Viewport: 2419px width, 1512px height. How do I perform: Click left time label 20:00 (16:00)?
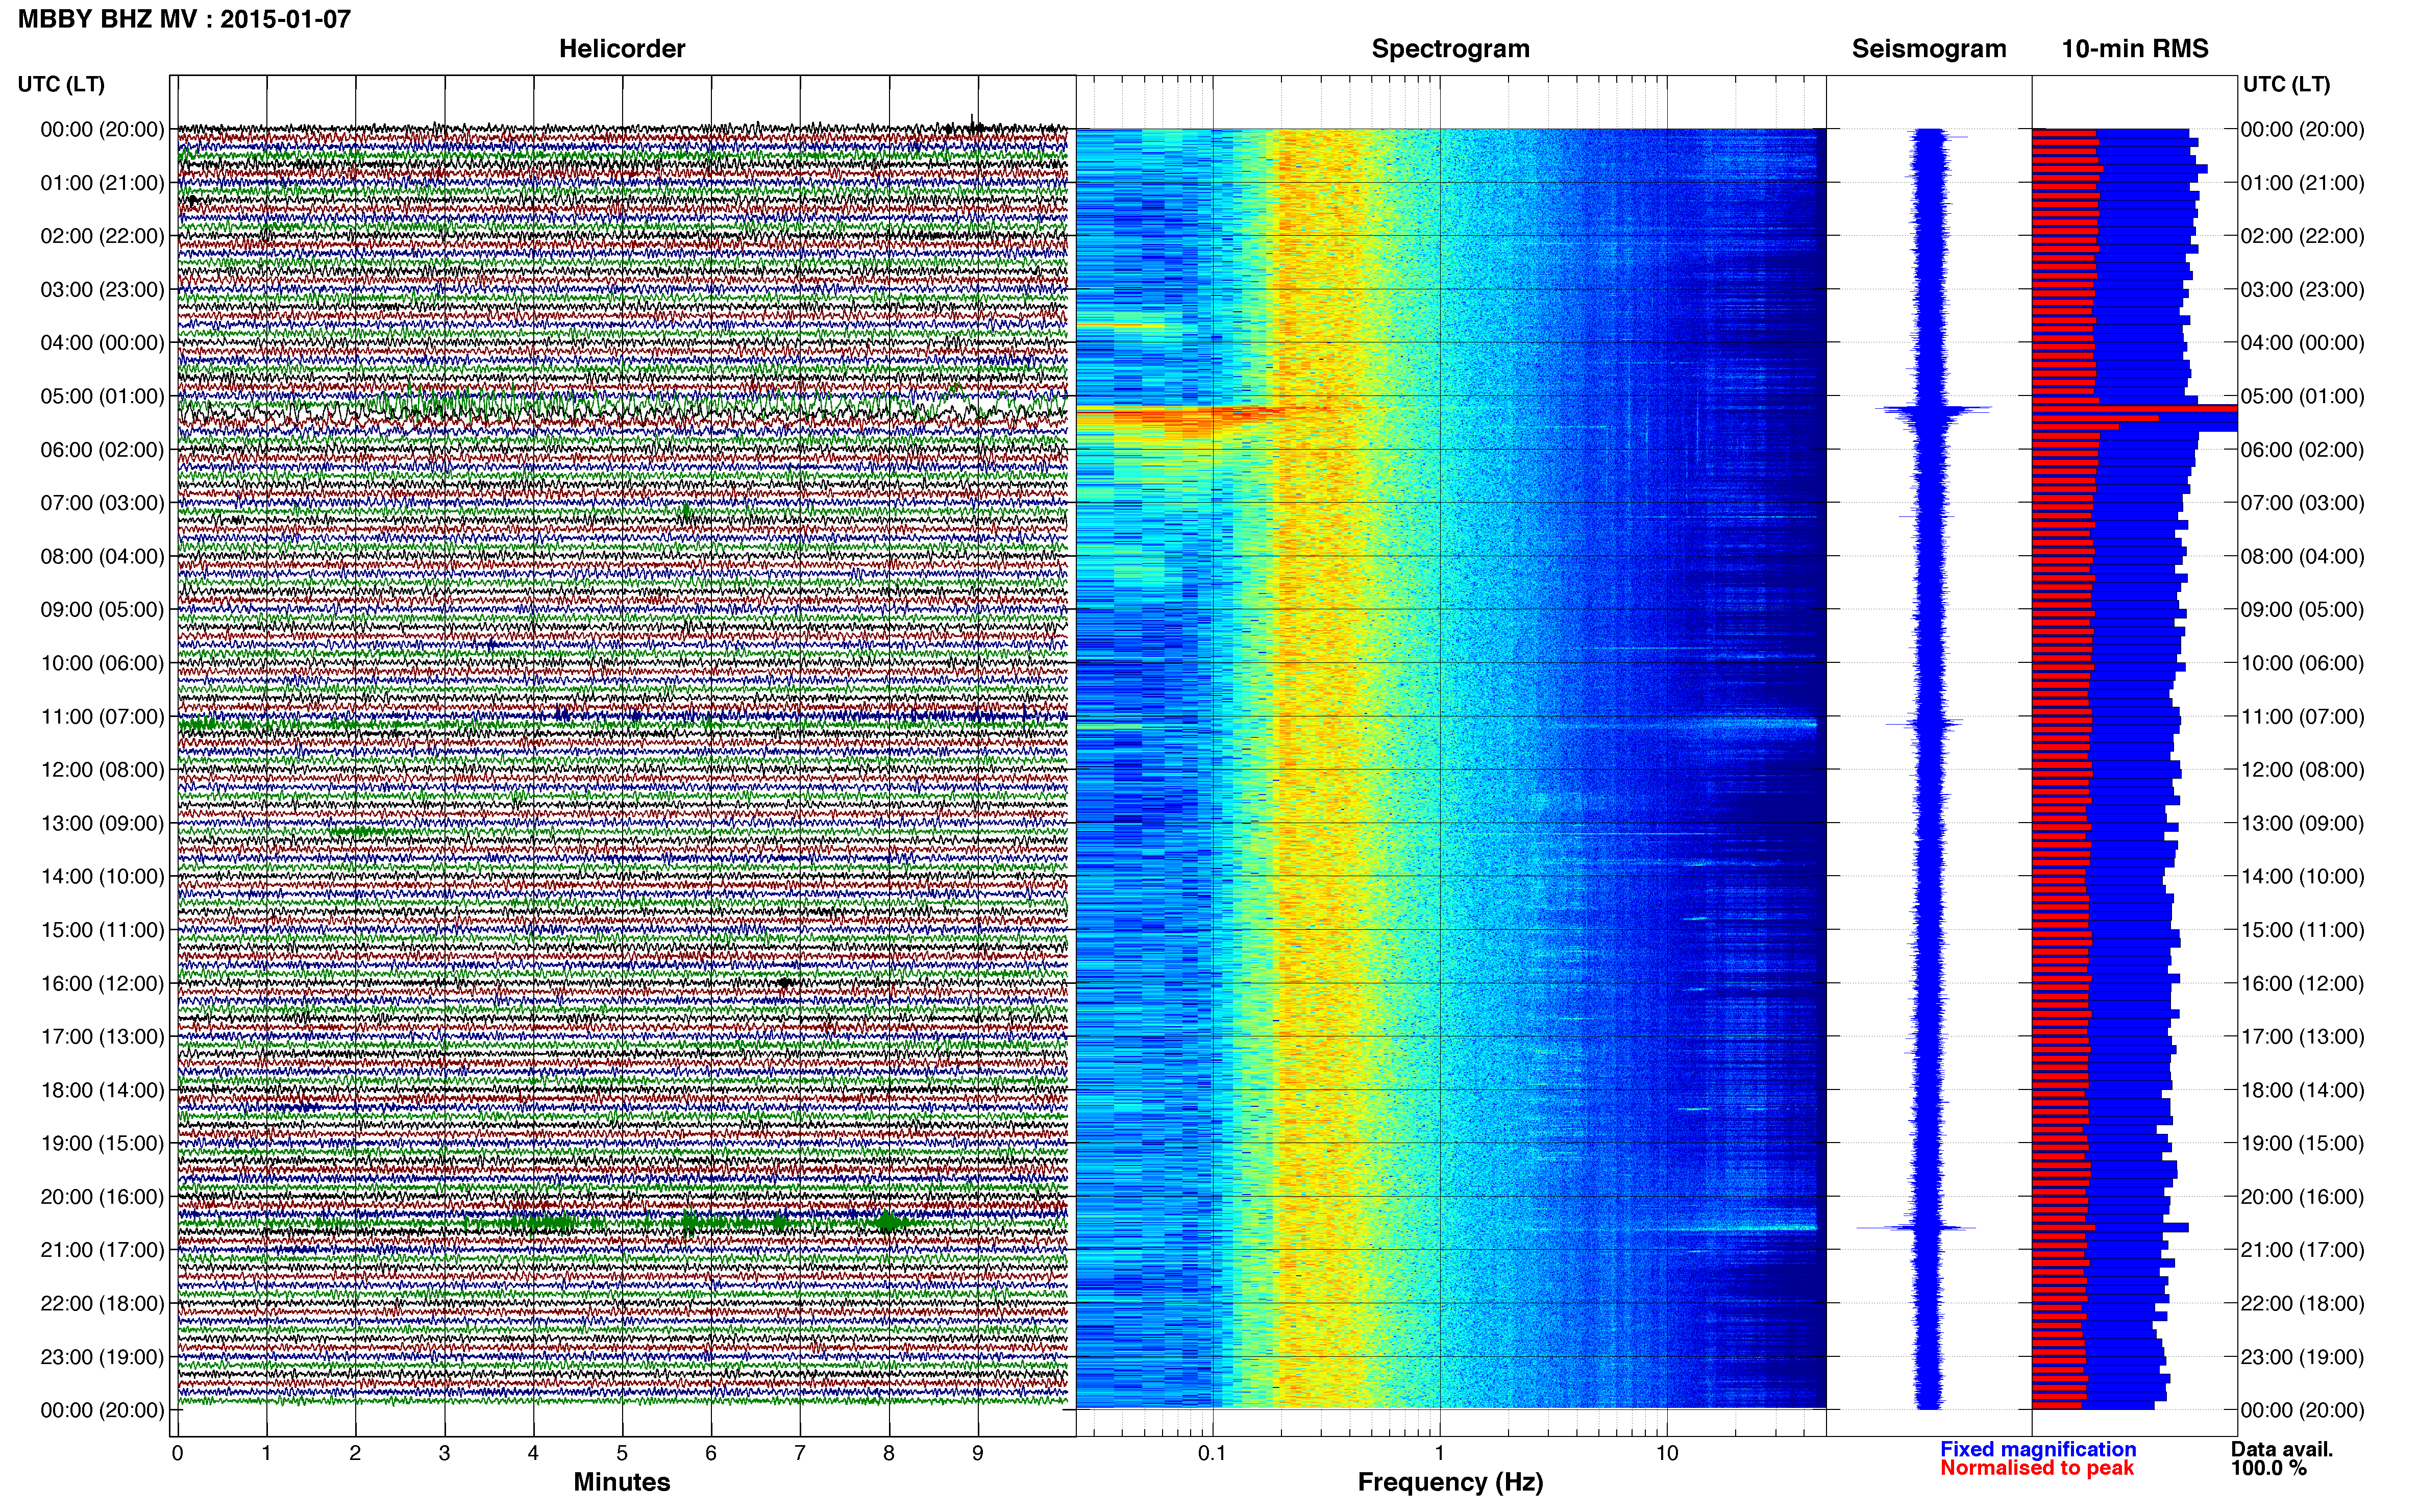coord(102,1196)
